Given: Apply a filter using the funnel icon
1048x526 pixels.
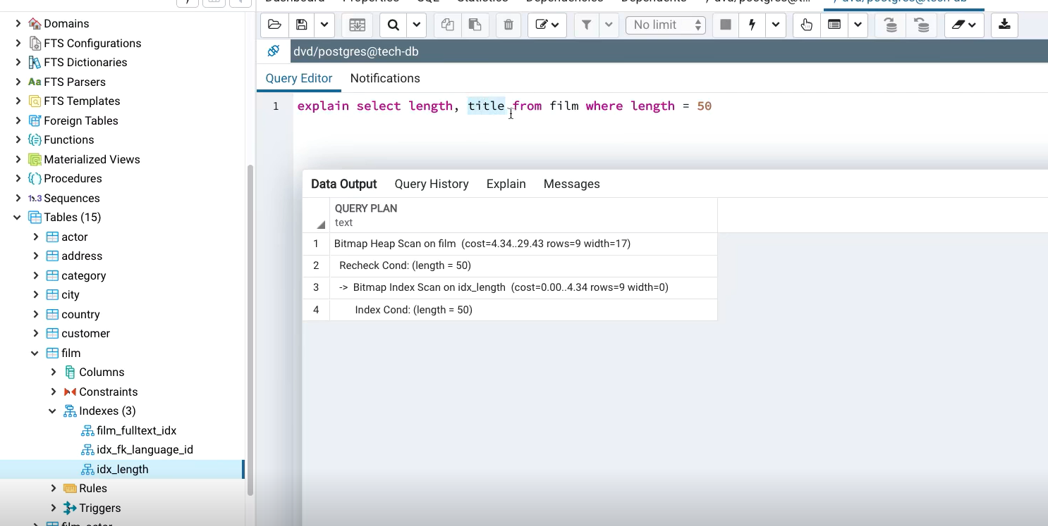Looking at the screenshot, I should point(586,25).
